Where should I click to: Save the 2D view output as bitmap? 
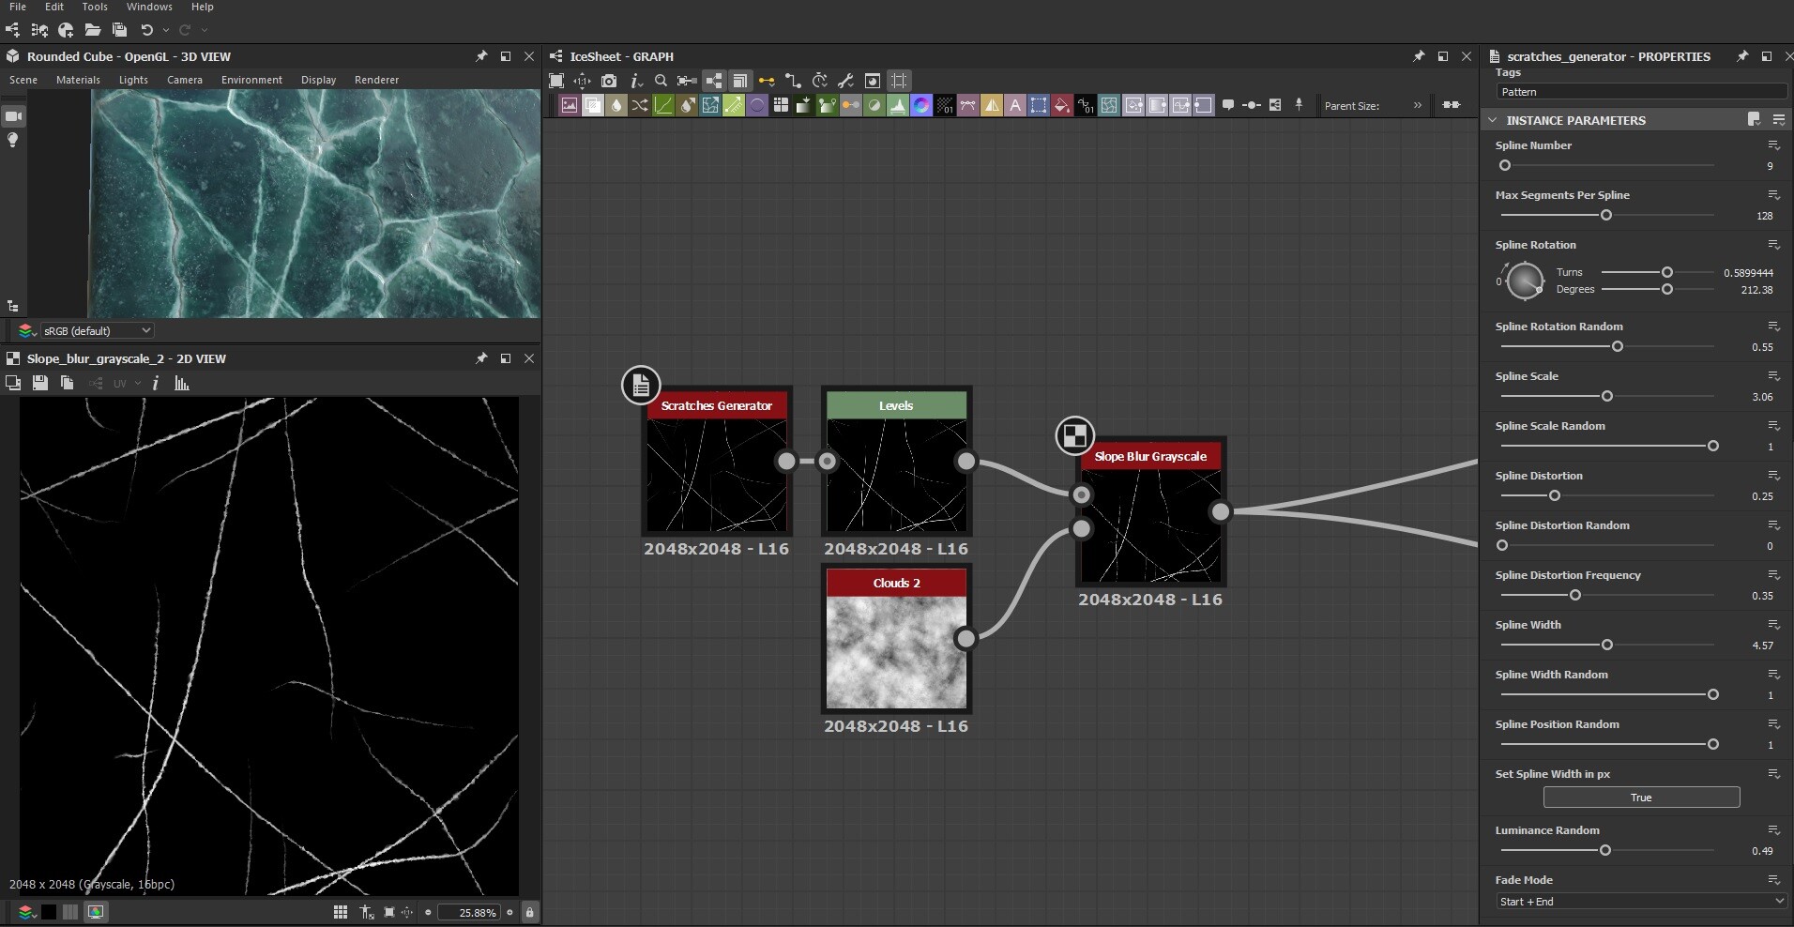(39, 383)
